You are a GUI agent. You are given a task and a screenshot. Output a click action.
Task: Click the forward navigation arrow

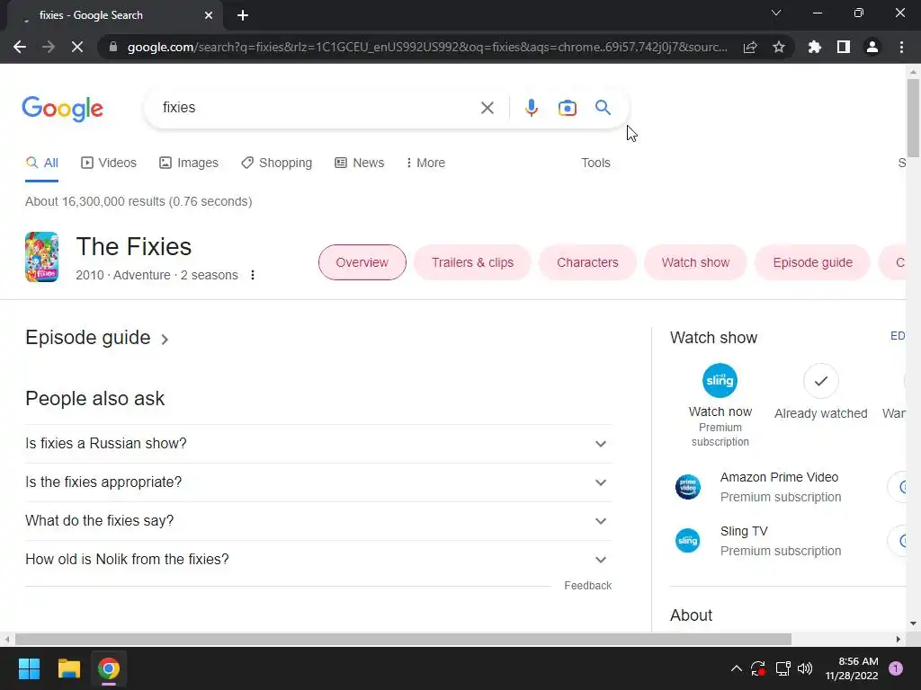pos(49,47)
